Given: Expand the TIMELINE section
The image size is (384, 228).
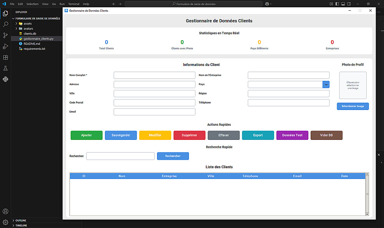Looking at the screenshot, I should pyautogui.click(x=13, y=226).
